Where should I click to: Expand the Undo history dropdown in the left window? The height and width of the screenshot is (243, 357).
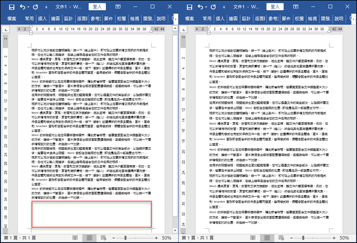(28, 7)
